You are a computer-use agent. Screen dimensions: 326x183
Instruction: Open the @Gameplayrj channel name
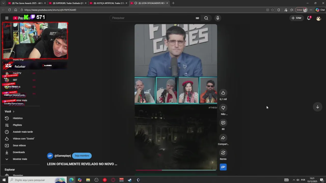pos(63,156)
